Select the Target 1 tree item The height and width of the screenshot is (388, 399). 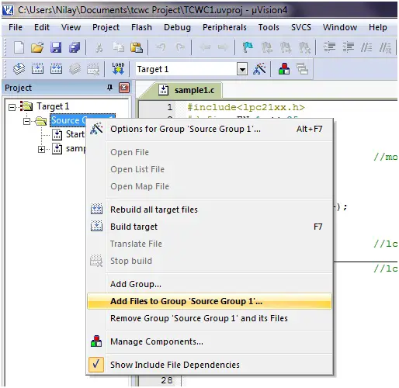point(53,106)
